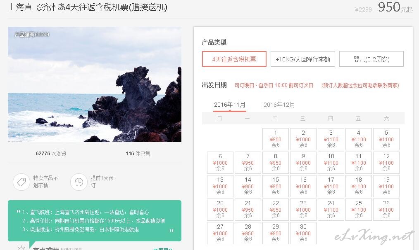Image resolution: width=419 pixels, height=250 pixels.
Task: Choose departure date 2 in November
Action: tap(303, 139)
